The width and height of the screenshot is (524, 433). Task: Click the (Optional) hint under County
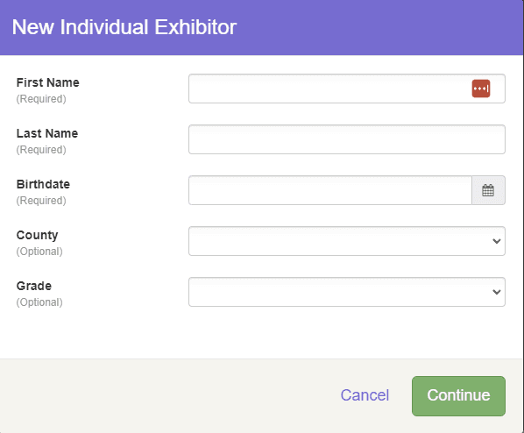click(x=39, y=252)
